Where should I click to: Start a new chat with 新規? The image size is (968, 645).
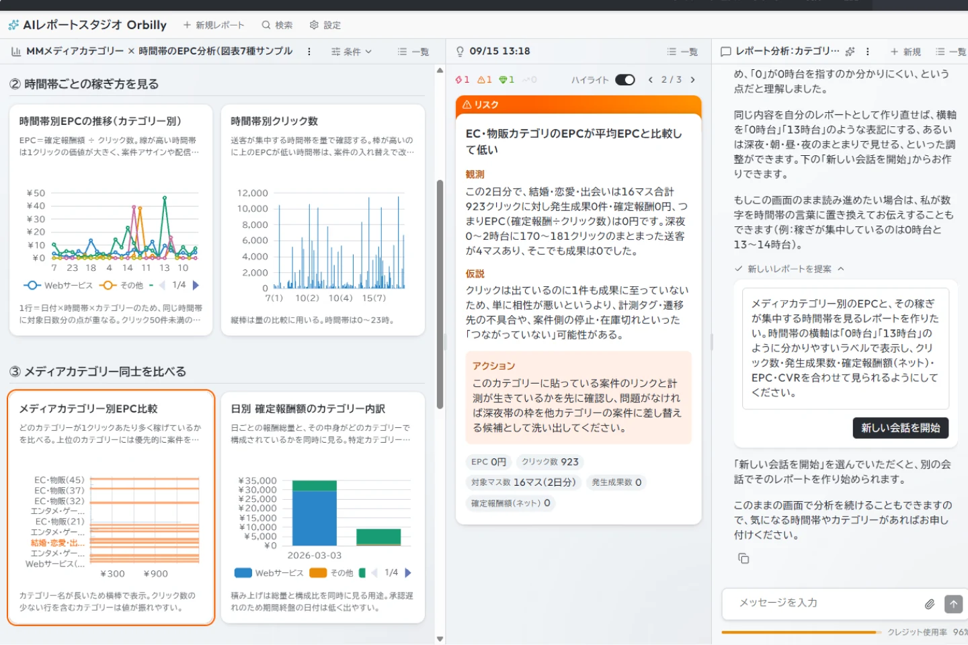point(905,51)
